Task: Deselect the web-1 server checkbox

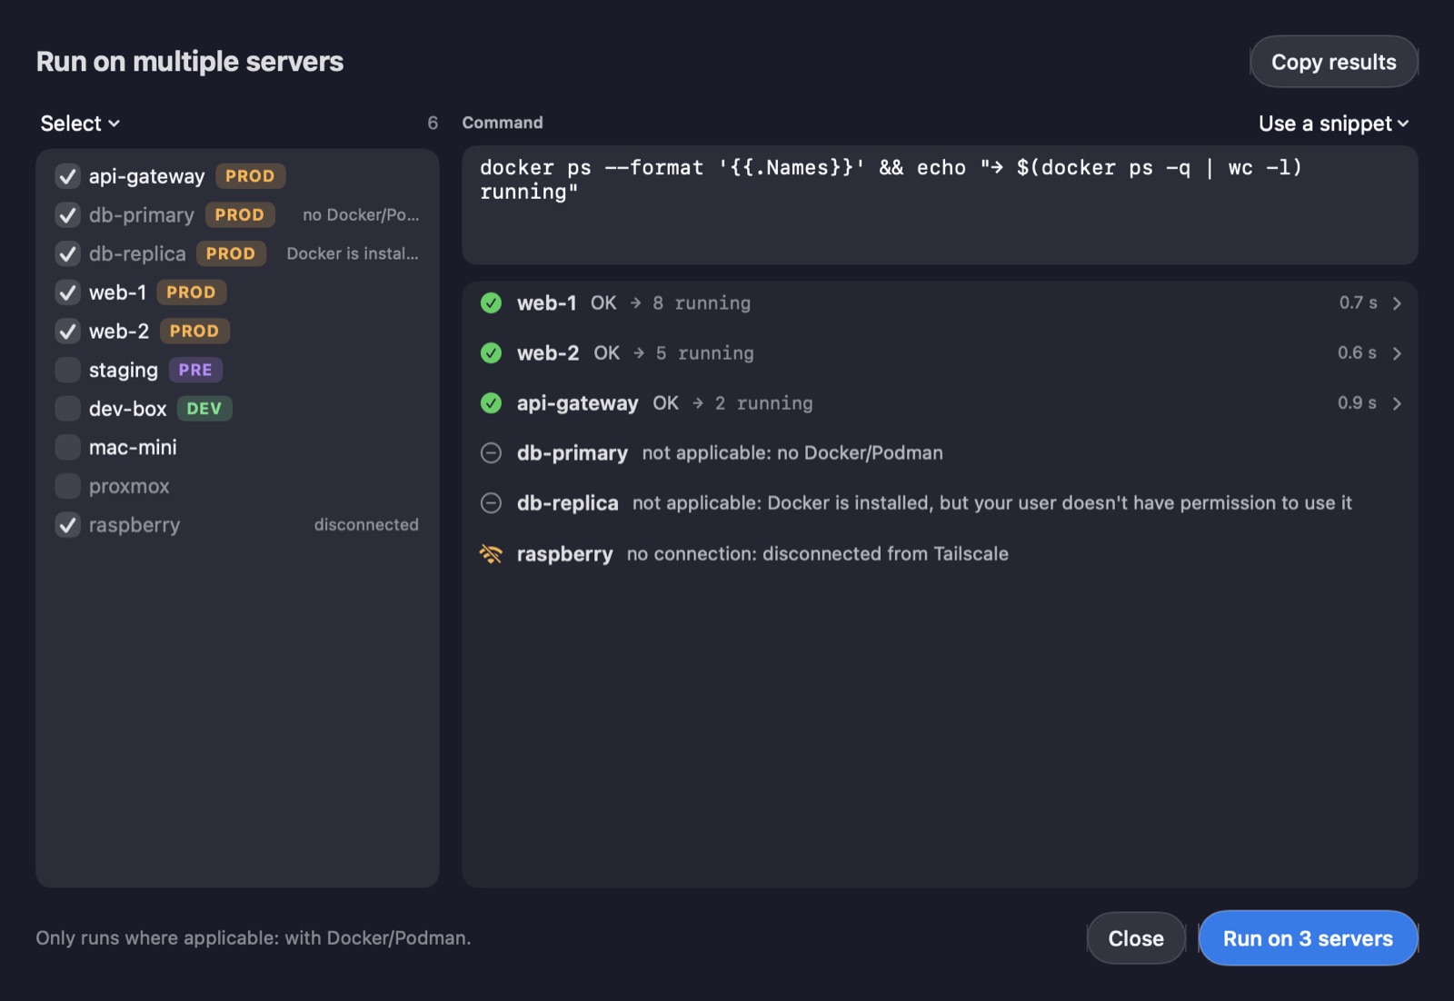Action: click(67, 292)
